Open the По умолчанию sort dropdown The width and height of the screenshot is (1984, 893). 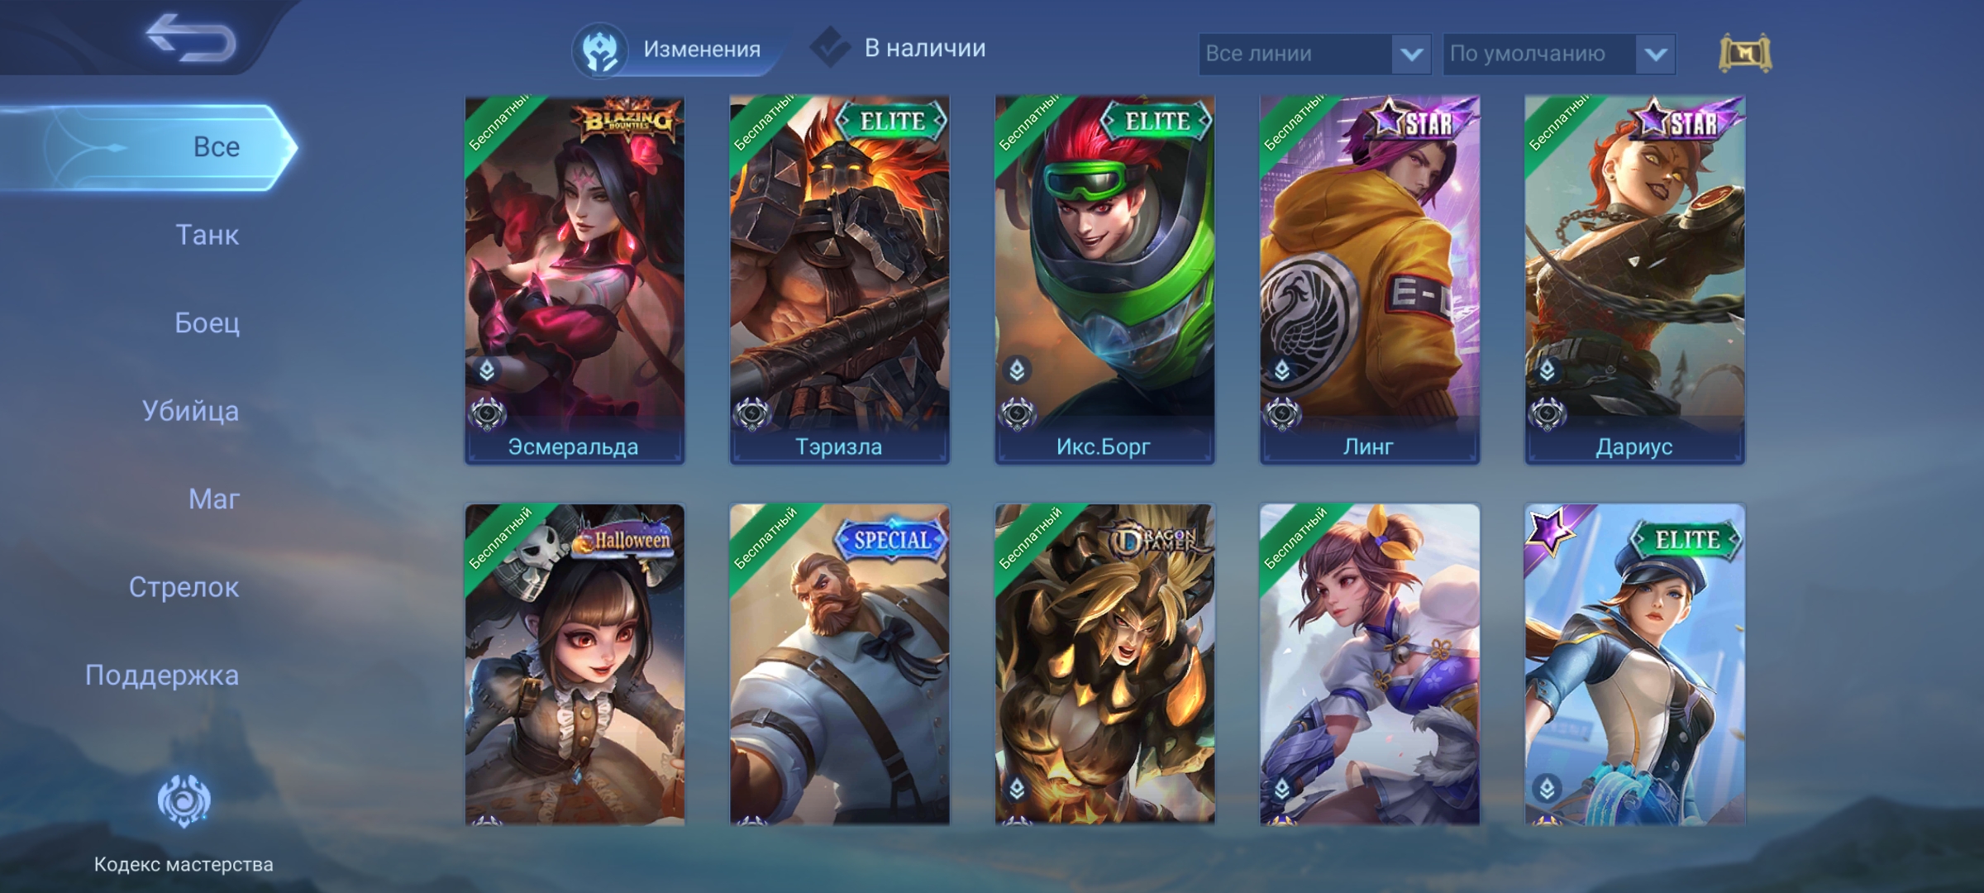(1558, 54)
